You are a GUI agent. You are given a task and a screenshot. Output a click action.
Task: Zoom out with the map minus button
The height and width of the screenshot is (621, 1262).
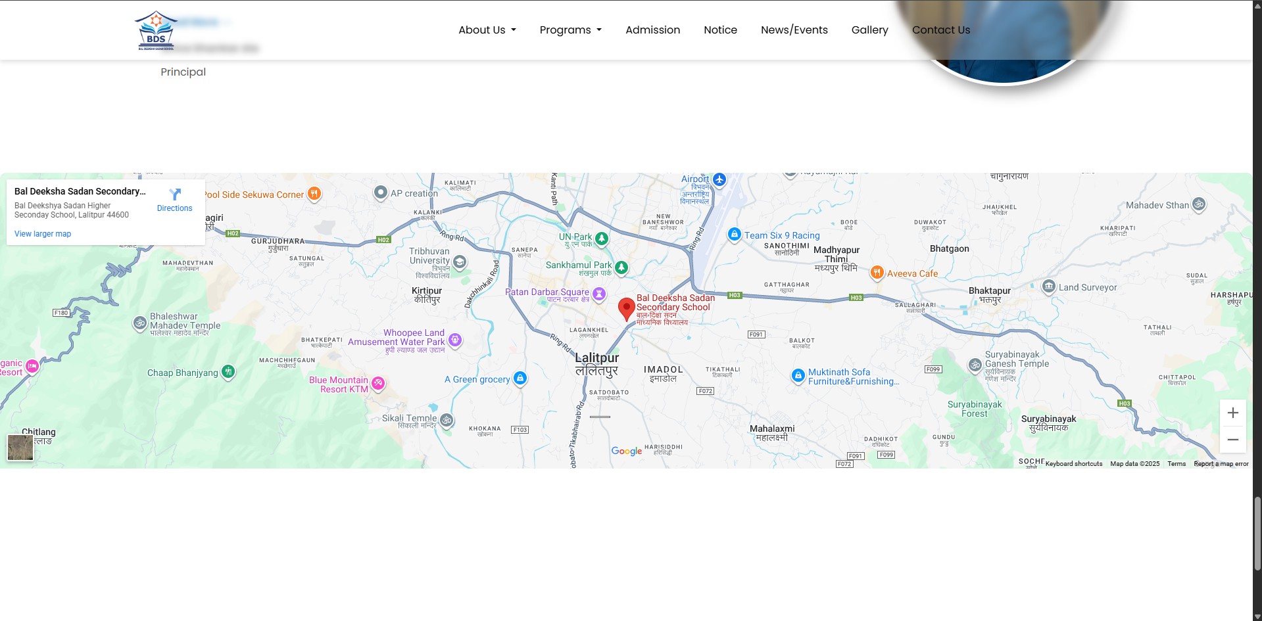coord(1232,440)
